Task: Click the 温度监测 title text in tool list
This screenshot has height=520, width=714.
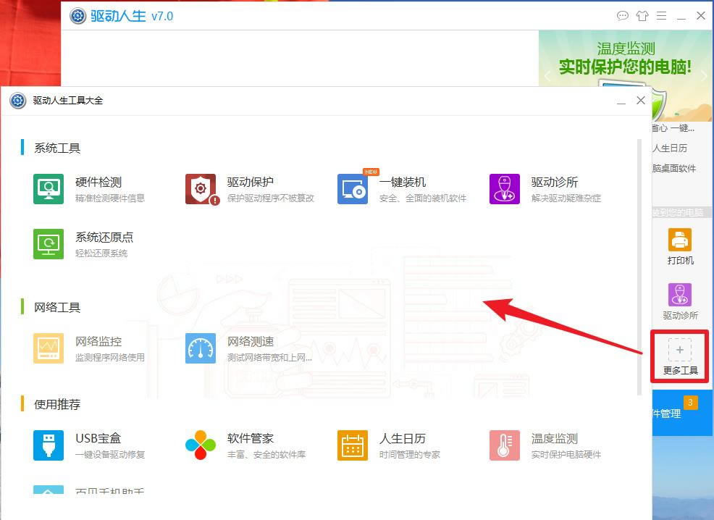Action: (x=555, y=438)
